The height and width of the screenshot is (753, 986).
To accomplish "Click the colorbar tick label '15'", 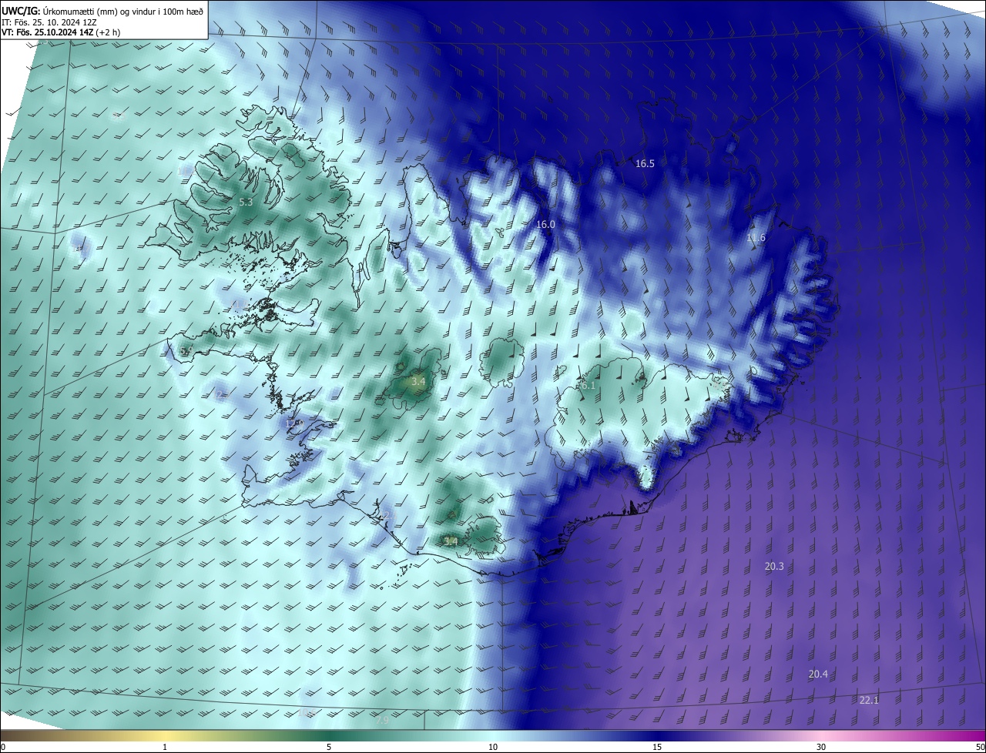I will click(657, 747).
